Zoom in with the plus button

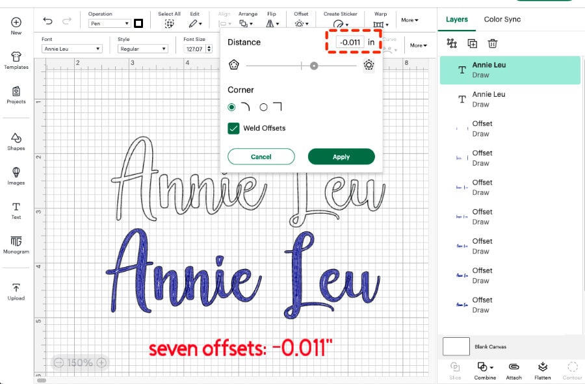pos(101,363)
